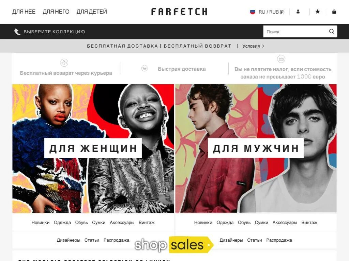
Task: Open the Для детей menu
Action: point(92,12)
